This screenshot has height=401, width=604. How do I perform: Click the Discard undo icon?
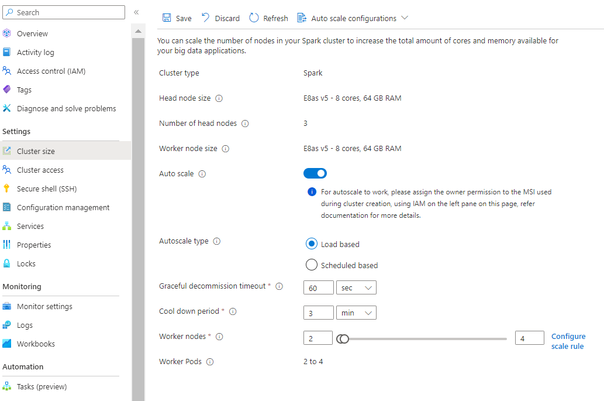[x=206, y=18]
